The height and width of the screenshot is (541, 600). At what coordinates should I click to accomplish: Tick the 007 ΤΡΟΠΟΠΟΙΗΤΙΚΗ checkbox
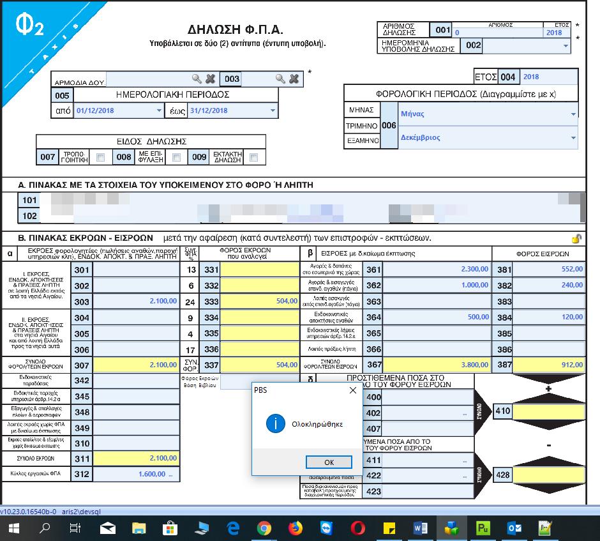101,157
